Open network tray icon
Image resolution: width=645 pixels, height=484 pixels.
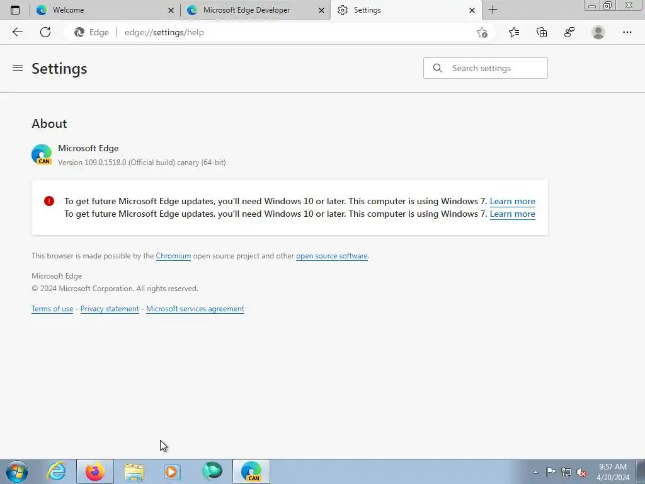coord(566,472)
